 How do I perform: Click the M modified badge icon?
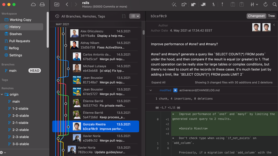(x=175, y=90)
